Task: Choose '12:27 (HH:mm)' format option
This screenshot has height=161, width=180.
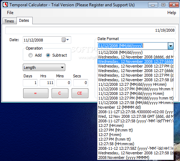Action: pos(135,125)
